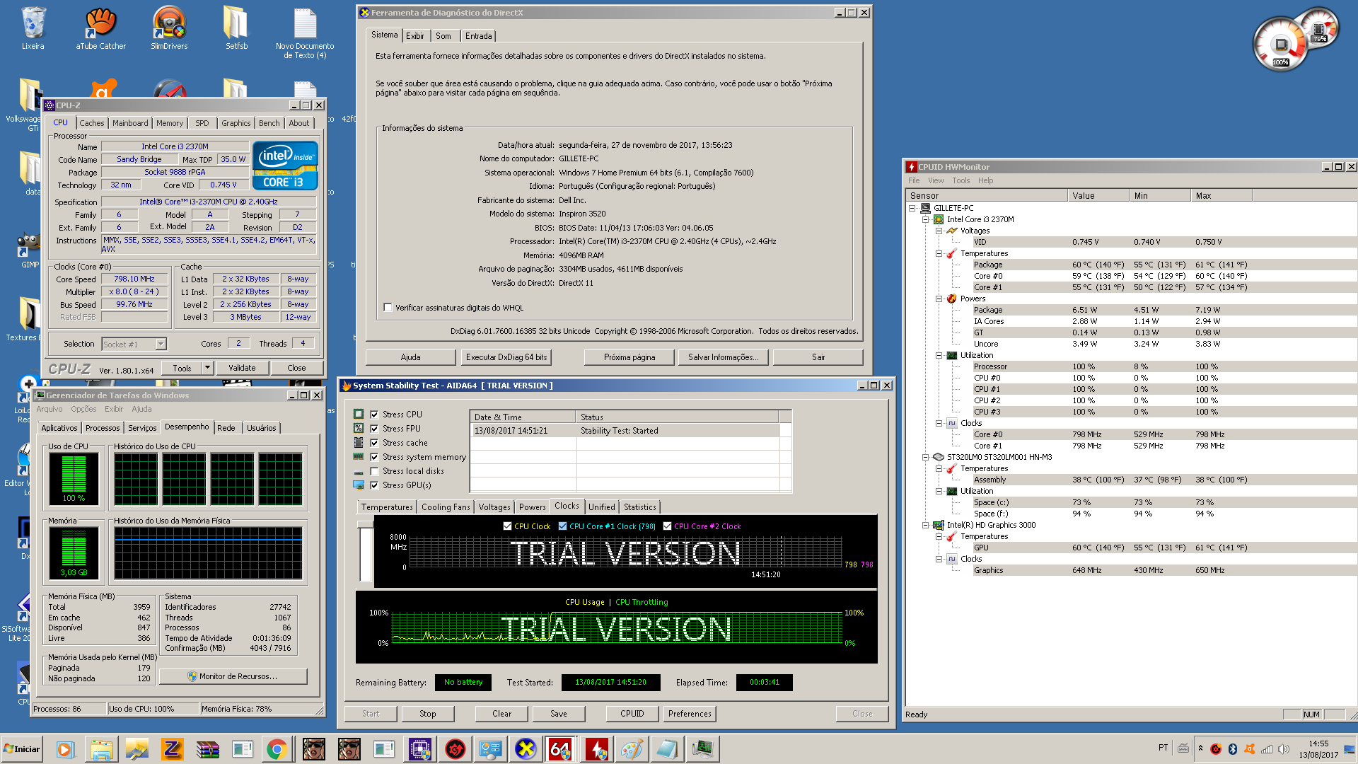
Task: Click the volume speaker tray icon
Action: [x=1284, y=749]
